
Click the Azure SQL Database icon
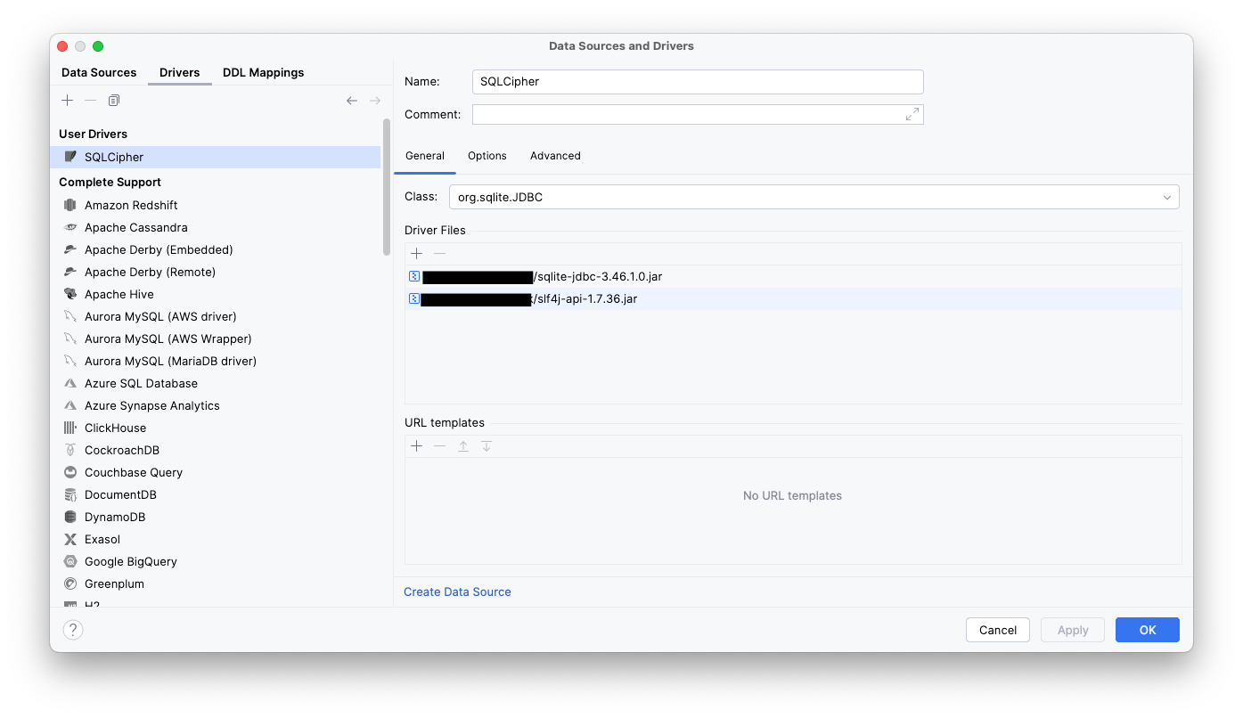point(70,383)
